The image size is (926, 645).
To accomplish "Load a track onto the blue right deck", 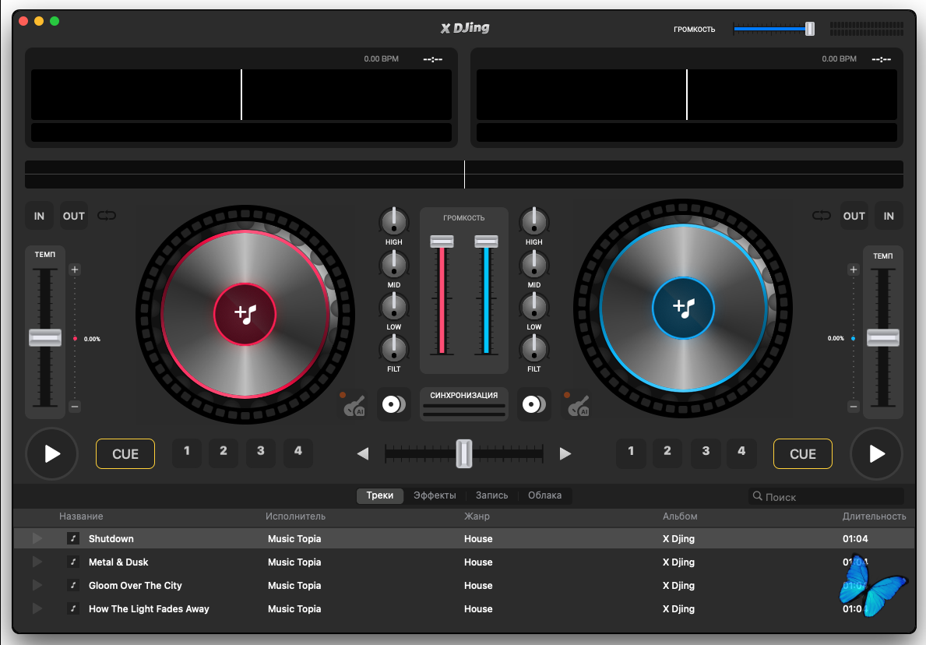I will tap(683, 308).
